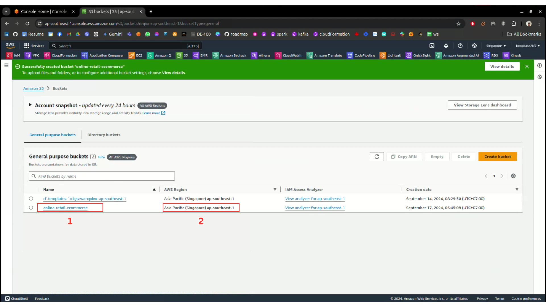Image resolution: width=546 pixels, height=307 pixels.
Task: Click the refresh buckets button
Action: 377,157
